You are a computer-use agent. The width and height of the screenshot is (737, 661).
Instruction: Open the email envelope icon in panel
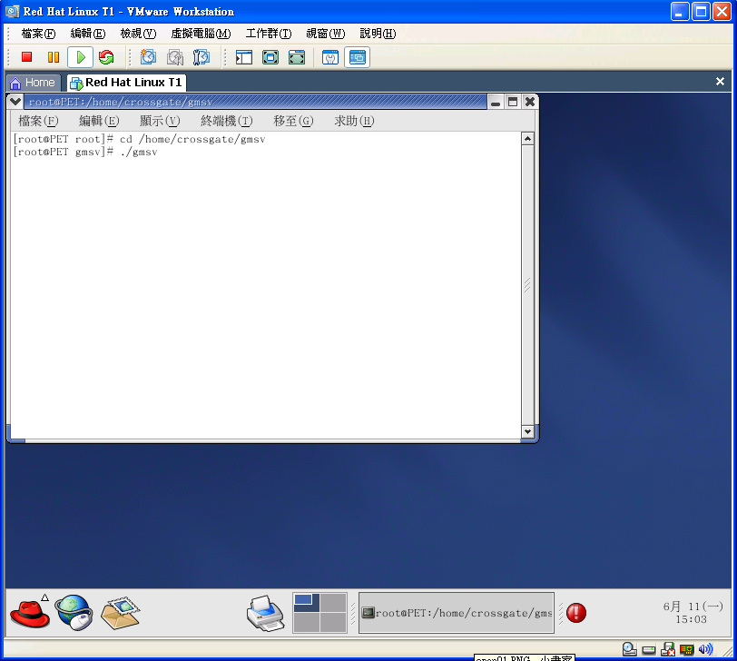coord(121,613)
